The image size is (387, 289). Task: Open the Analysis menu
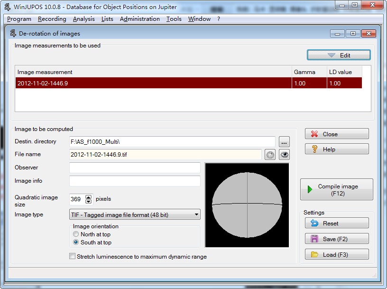click(83, 19)
